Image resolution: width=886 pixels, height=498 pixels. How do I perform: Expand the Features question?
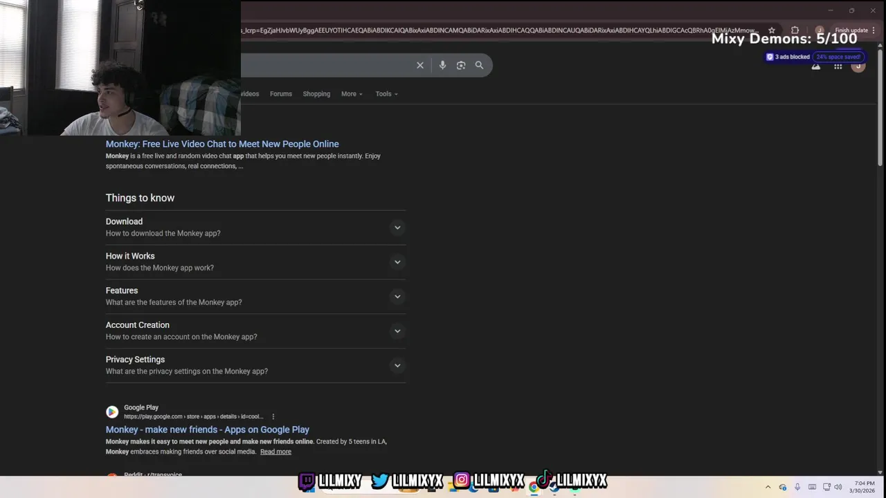coord(255,297)
